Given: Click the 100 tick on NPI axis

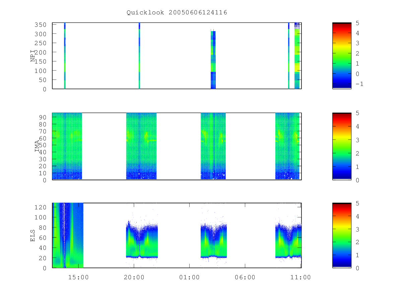Looking at the screenshot, I should [41, 71].
